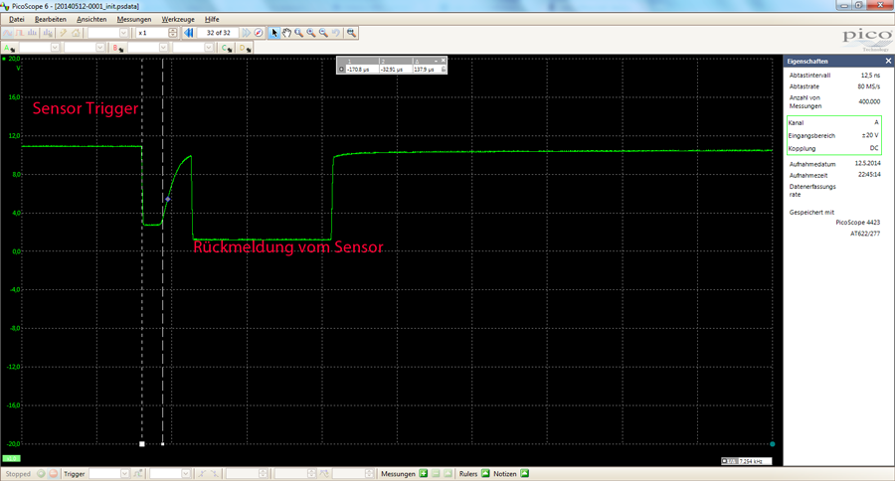Click the Auto setup wand icon
The height and width of the screenshot is (481, 895).
(x=64, y=33)
